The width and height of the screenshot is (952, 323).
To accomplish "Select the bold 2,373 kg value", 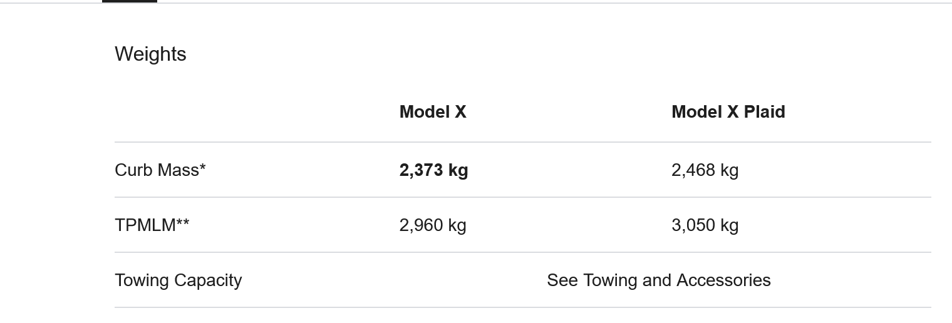I will point(433,170).
